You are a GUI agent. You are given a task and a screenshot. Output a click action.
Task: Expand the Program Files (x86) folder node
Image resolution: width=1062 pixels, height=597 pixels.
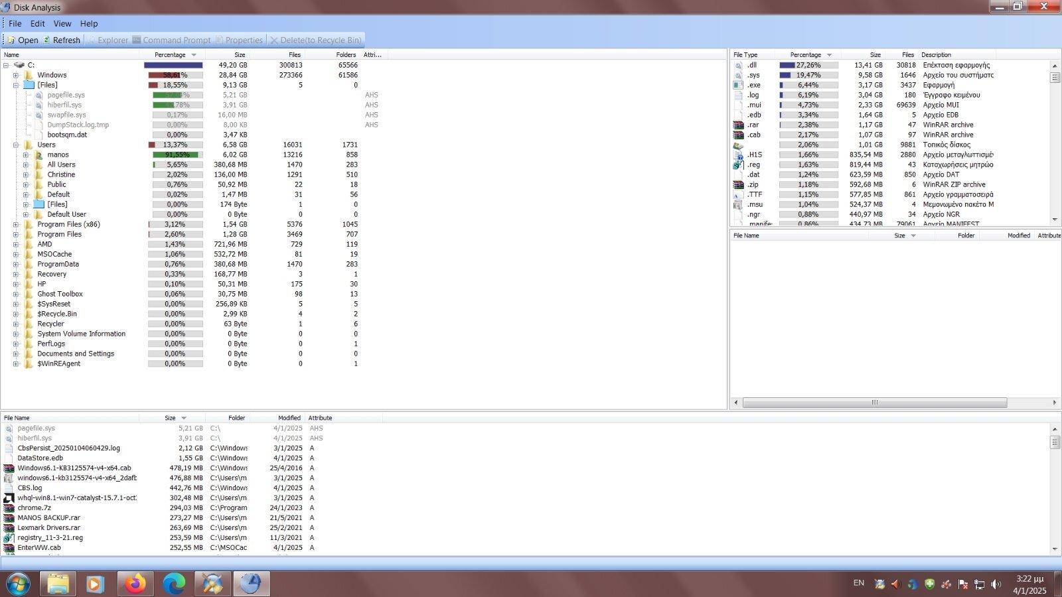tap(16, 224)
